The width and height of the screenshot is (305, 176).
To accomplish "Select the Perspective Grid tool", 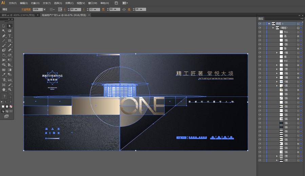I will pyautogui.click(x=9, y=65).
